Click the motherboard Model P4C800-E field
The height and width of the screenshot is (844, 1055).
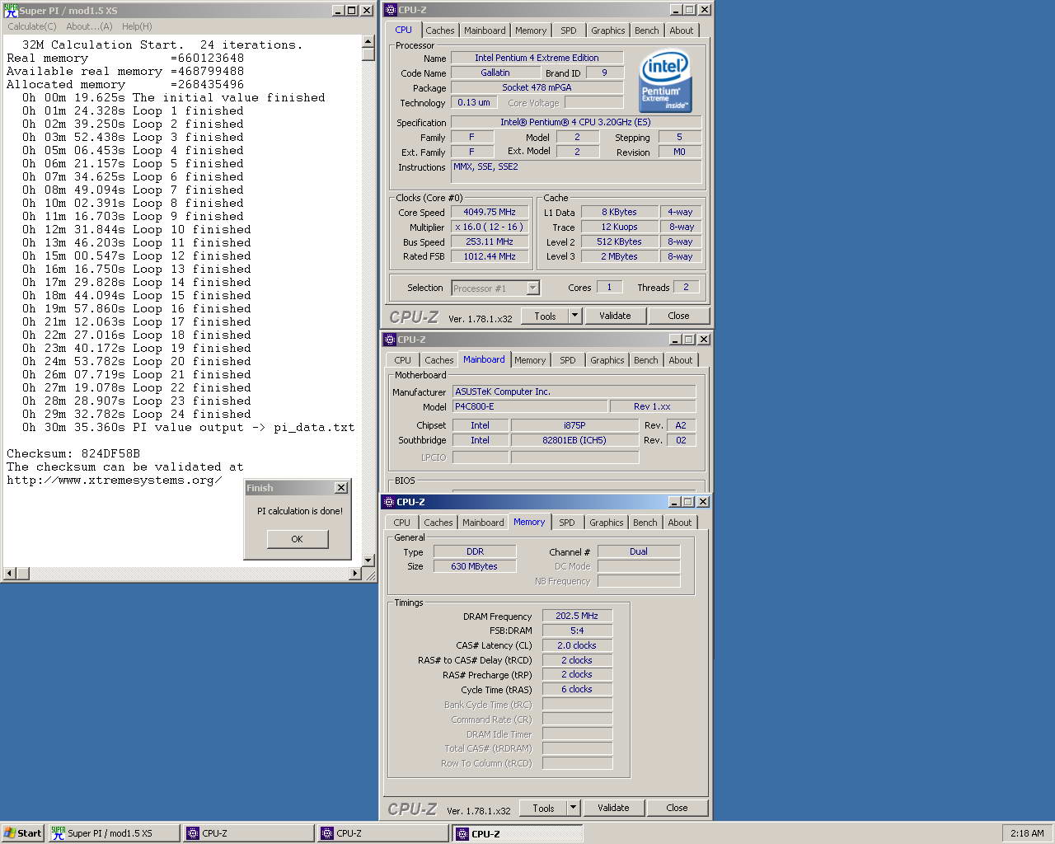529,406
